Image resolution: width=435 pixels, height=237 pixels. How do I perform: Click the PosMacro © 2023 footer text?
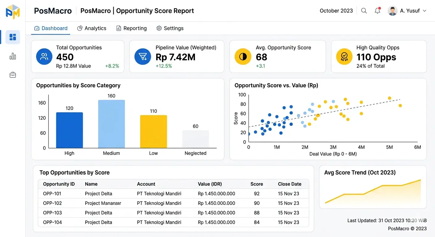pos(407,229)
